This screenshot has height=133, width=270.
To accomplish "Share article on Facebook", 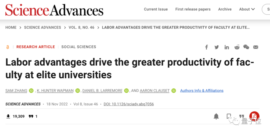I will pyautogui.click(x=206, y=47).
